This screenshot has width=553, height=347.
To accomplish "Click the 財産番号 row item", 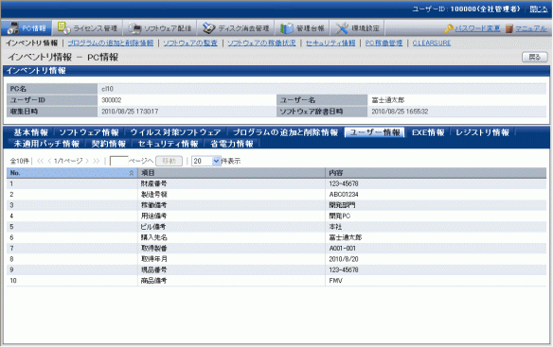I will coord(153,183).
